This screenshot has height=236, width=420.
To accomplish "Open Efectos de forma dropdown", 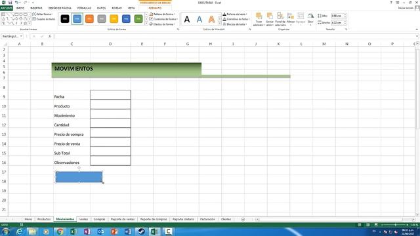I will 163,24.
